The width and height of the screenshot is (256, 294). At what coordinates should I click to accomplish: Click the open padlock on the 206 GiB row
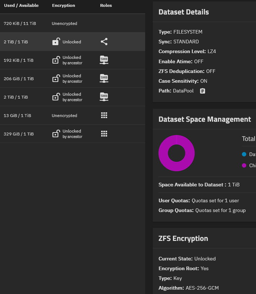click(x=56, y=79)
